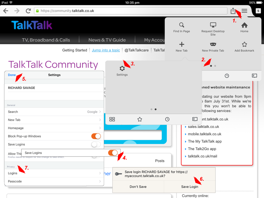Open TV, Broadband & Calls menu
The image size is (264, 198).
point(46,40)
